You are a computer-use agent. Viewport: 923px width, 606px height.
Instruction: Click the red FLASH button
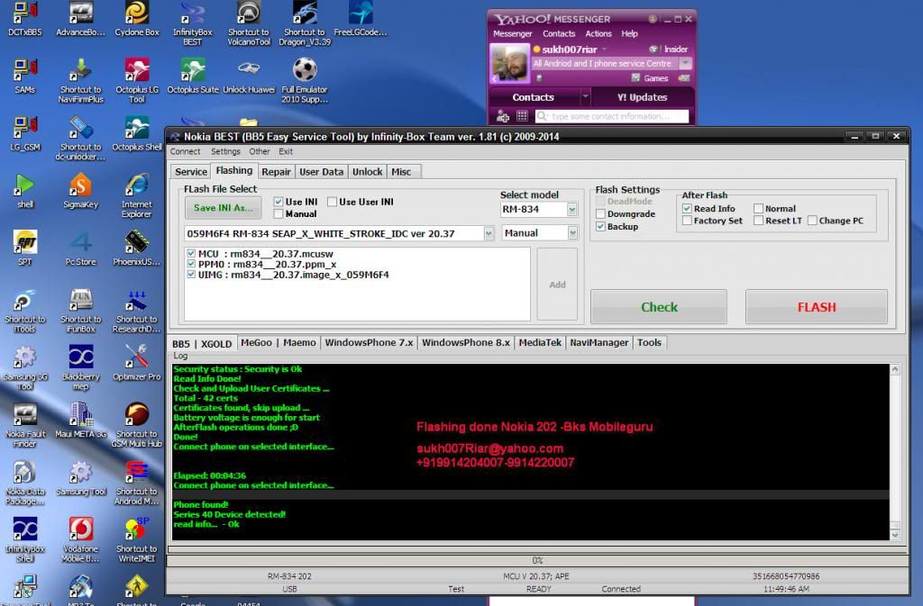pos(817,307)
